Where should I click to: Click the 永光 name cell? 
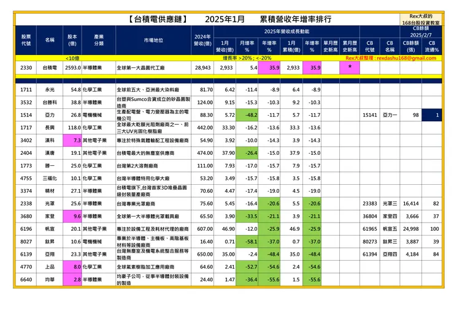pos(50,89)
